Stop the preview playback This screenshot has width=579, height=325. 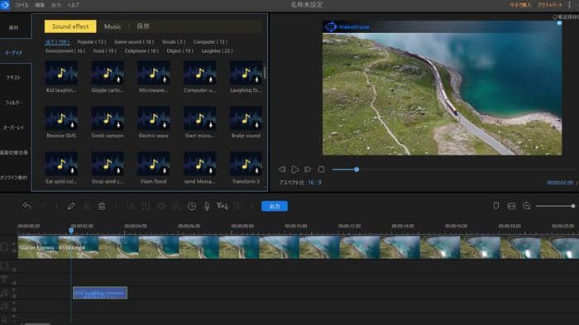point(321,170)
